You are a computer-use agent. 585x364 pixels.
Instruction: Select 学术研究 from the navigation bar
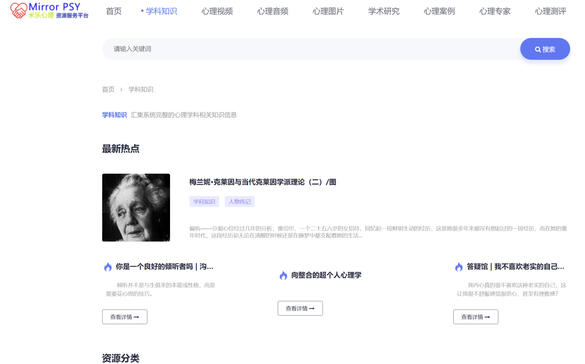[384, 11]
